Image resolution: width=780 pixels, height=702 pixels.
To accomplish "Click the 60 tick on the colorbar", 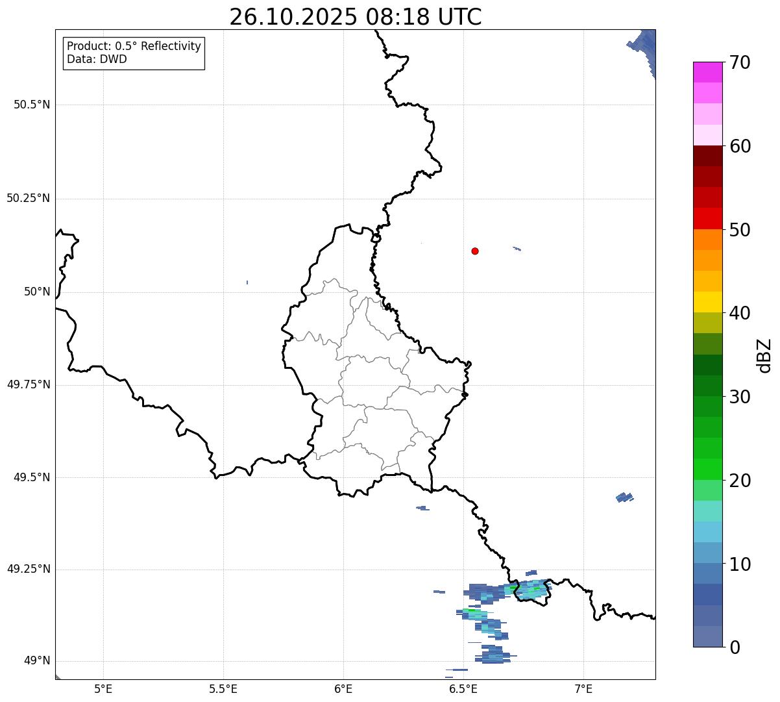I will coord(740,146).
